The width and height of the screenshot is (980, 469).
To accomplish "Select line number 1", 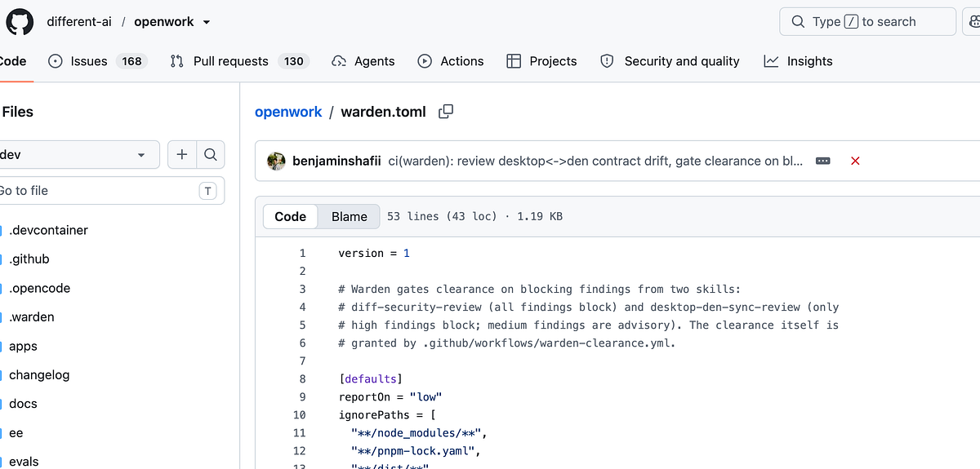I will coord(302,253).
